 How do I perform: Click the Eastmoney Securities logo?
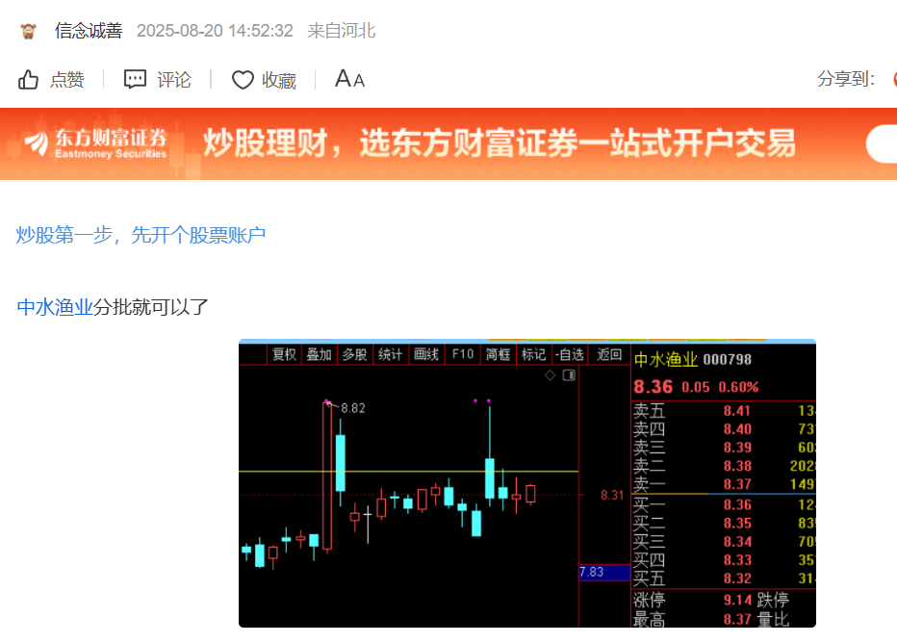coord(95,143)
